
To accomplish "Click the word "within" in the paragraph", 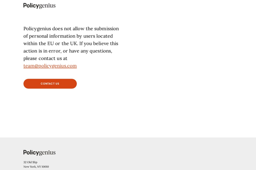I will [30, 44].
